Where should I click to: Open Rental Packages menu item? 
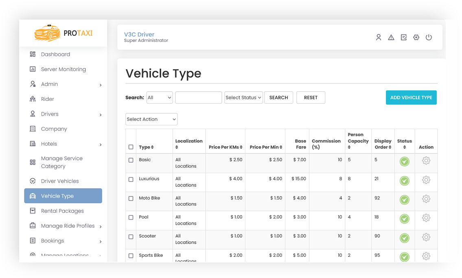(x=62, y=211)
